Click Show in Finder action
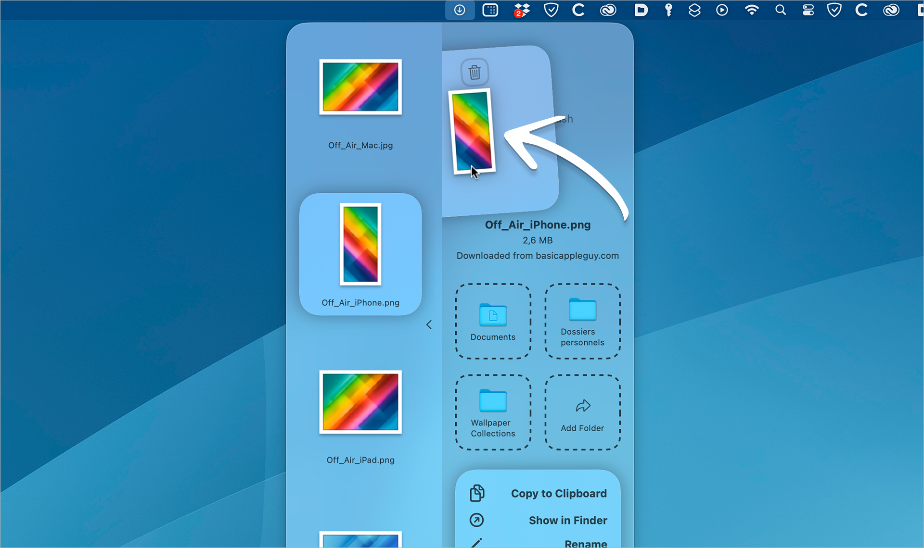This screenshot has width=924, height=548. [x=538, y=521]
